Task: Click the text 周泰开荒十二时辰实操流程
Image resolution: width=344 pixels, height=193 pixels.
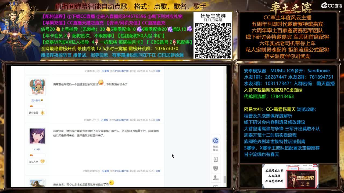Action: point(270,135)
